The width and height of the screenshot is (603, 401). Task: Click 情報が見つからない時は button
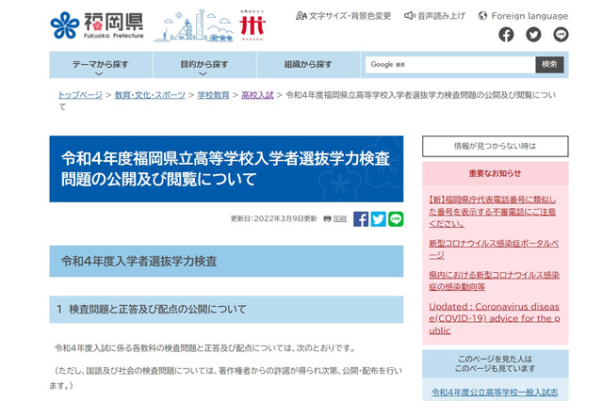coord(496,146)
